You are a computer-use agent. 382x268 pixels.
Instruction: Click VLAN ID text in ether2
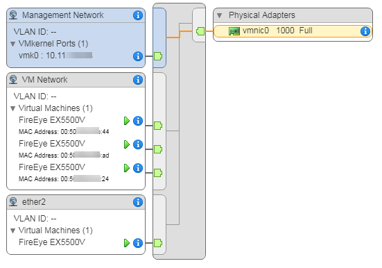[x=35, y=219]
